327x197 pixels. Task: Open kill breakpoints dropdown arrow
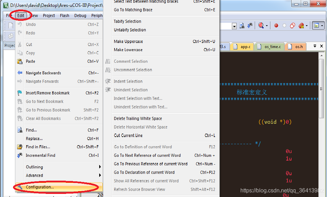(307, 26)
